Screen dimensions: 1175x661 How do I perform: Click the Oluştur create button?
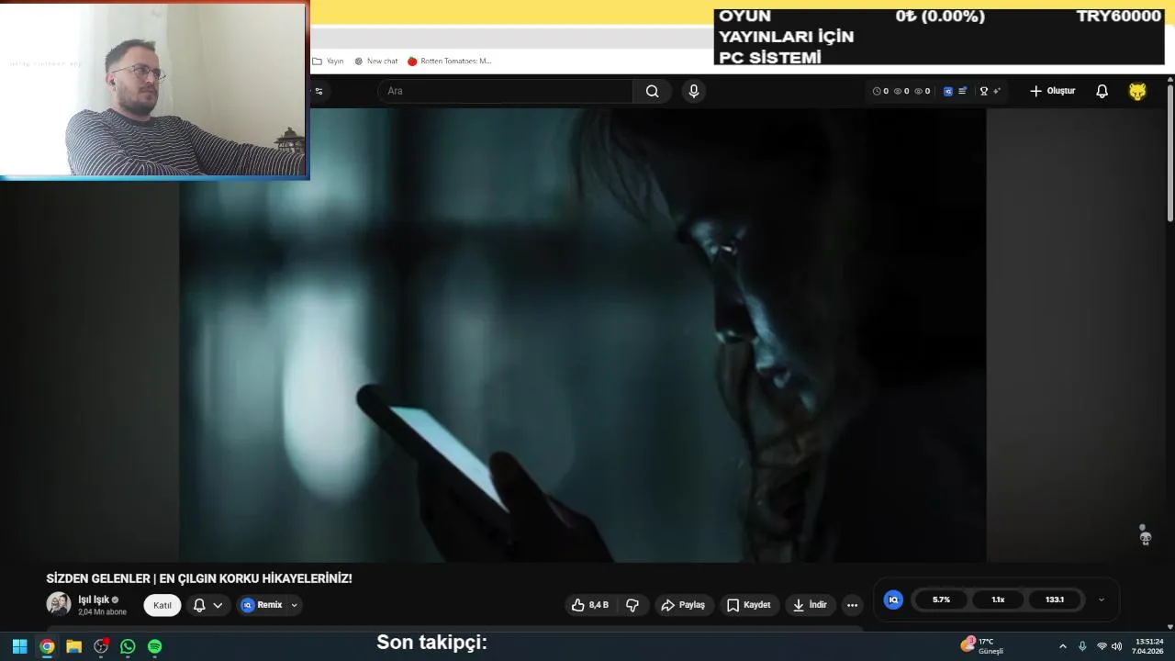1052,91
